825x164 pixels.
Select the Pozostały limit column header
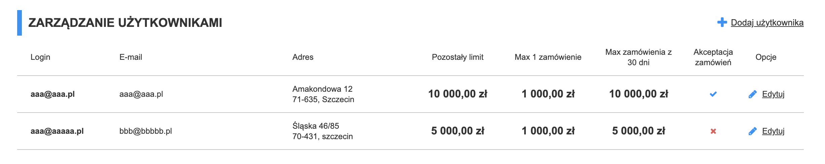pyautogui.click(x=458, y=57)
